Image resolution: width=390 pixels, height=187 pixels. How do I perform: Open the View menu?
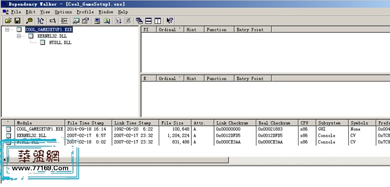(45, 12)
